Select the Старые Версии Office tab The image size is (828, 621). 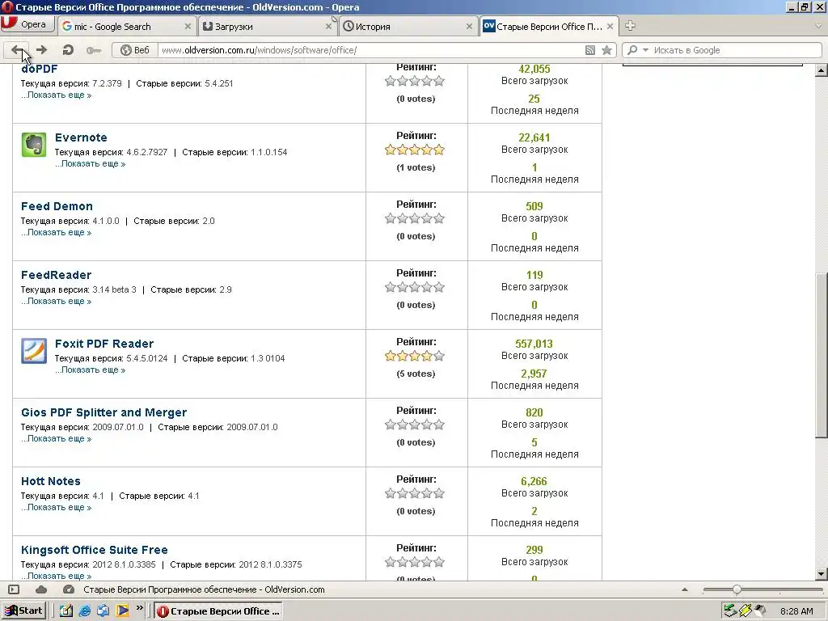point(549,27)
